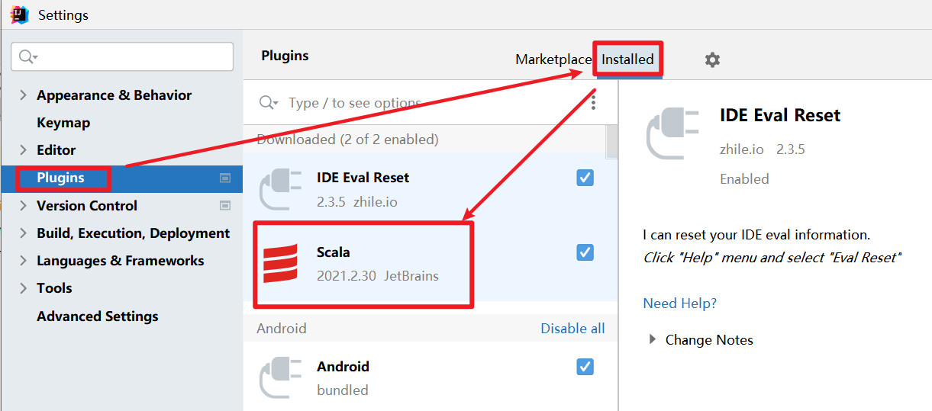Click the plugin settings gear icon
932x411 pixels.
[x=712, y=59]
